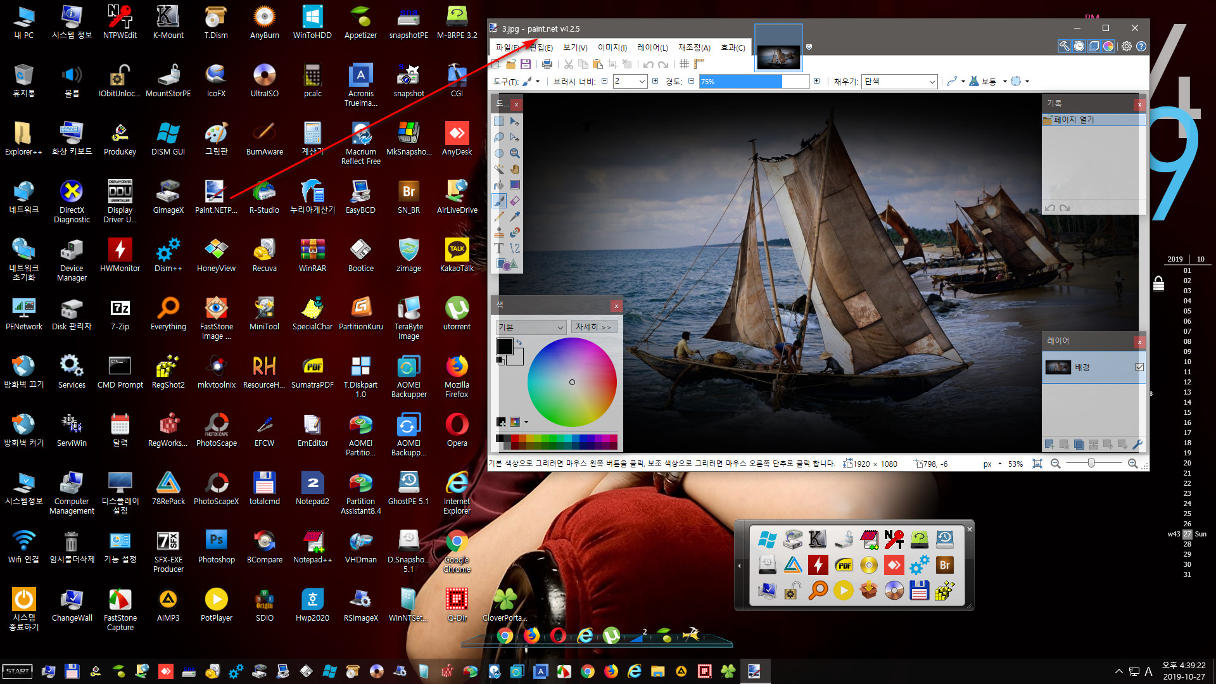1216x684 pixels.
Task: Choose the Gradient tool
Action: coord(515,185)
